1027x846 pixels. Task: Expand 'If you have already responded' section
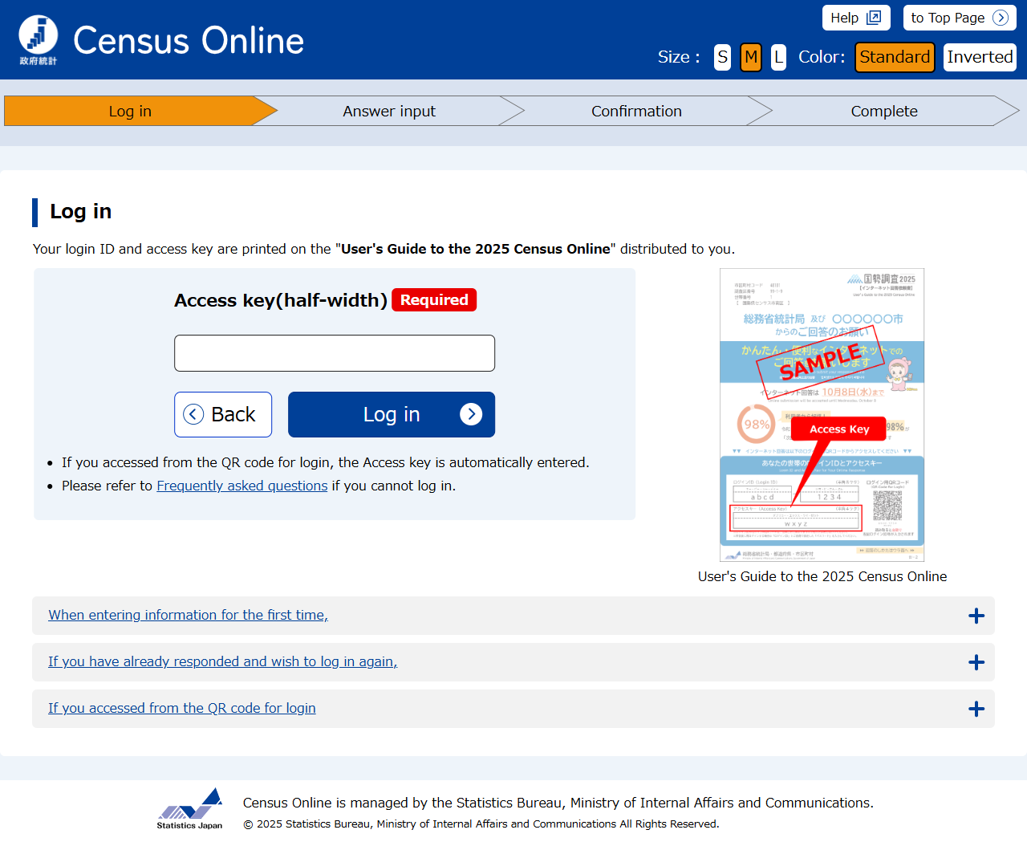point(222,661)
